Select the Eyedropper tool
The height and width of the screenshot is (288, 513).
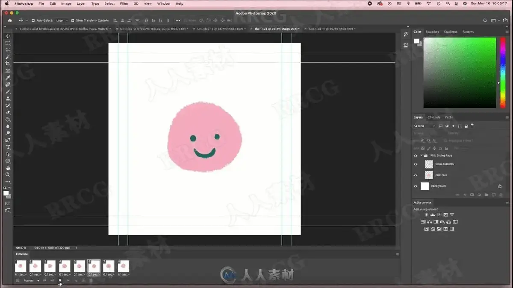click(x=8, y=78)
